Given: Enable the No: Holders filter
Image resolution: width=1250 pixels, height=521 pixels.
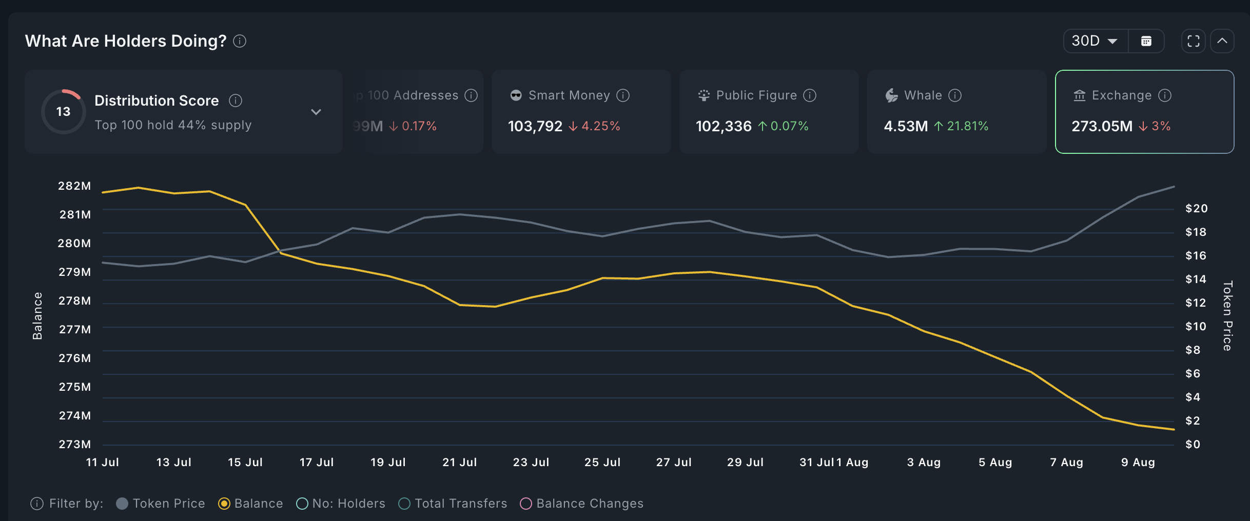Looking at the screenshot, I should (302, 504).
